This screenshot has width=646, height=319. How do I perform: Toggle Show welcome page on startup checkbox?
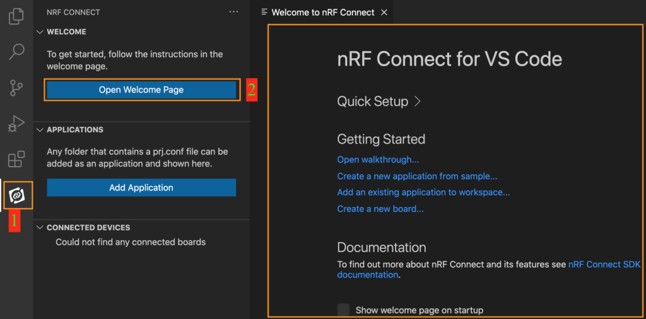[343, 310]
